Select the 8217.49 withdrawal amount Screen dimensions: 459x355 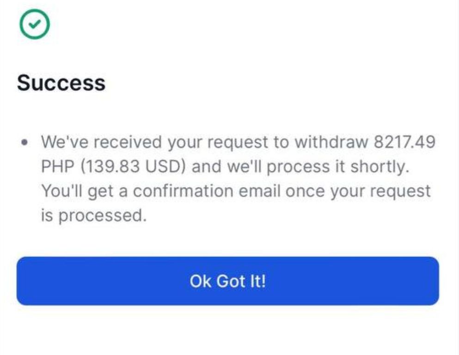405,142
